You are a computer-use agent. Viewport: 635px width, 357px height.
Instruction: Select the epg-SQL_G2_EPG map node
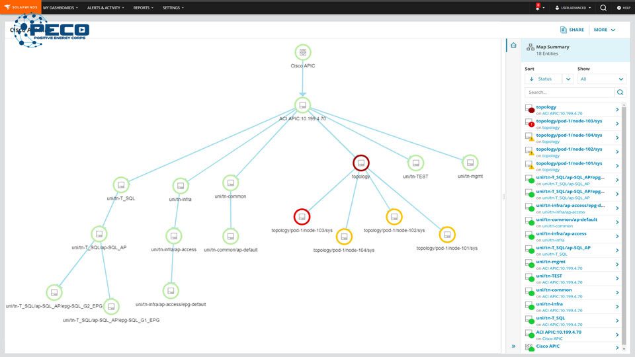click(x=54, y=292)
